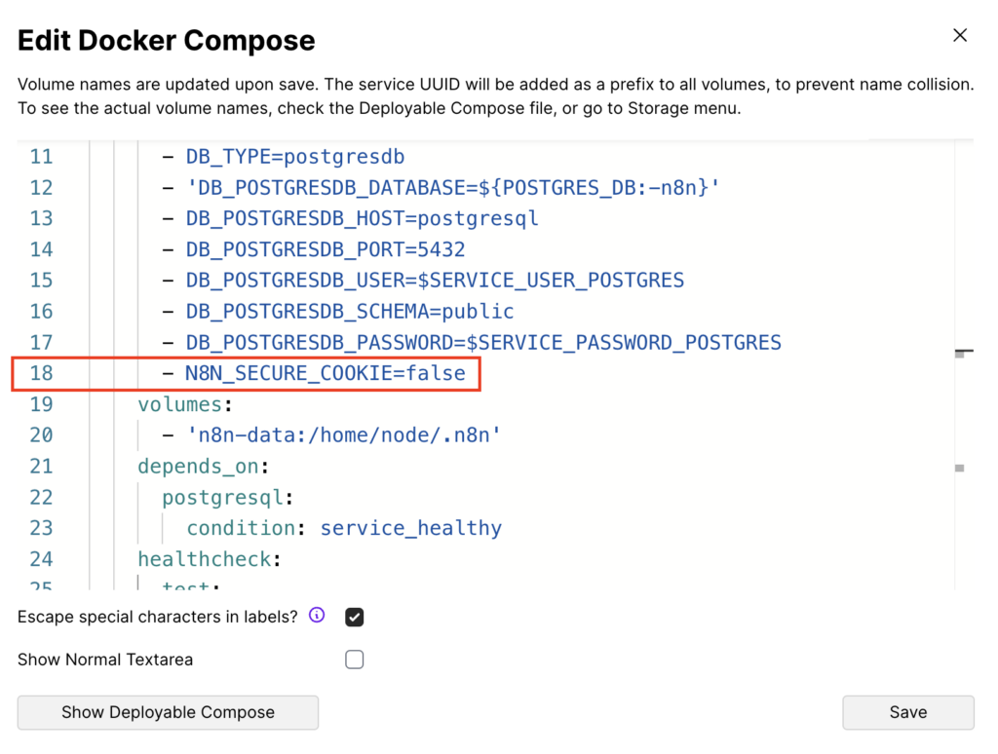Close the Edit Docker Compose dialog
Viewport: 998px width, 754px height.
click(x=959, y=34)
